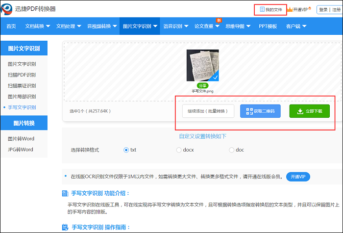Open 图片转Word in sidebar
The image size is (343, 233).
coord(21,139)
